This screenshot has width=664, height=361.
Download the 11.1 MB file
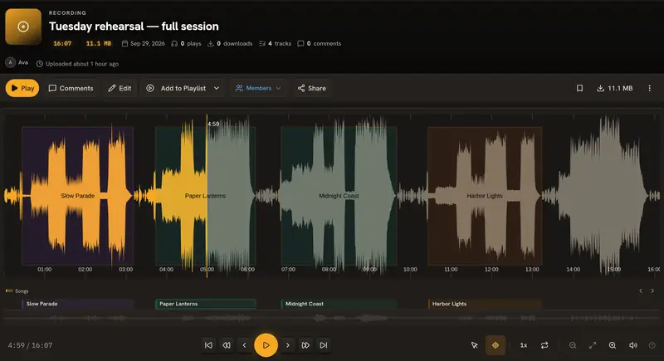pos(614,88)
